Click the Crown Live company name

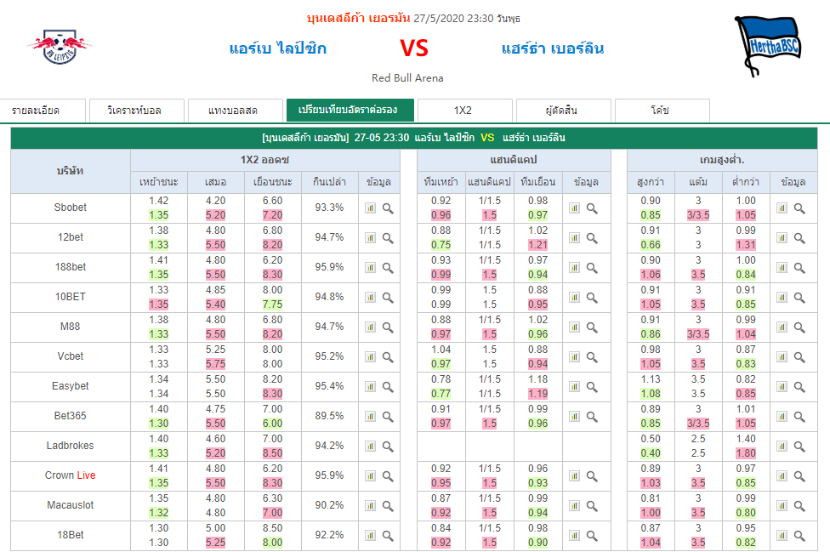coord(71,475)
